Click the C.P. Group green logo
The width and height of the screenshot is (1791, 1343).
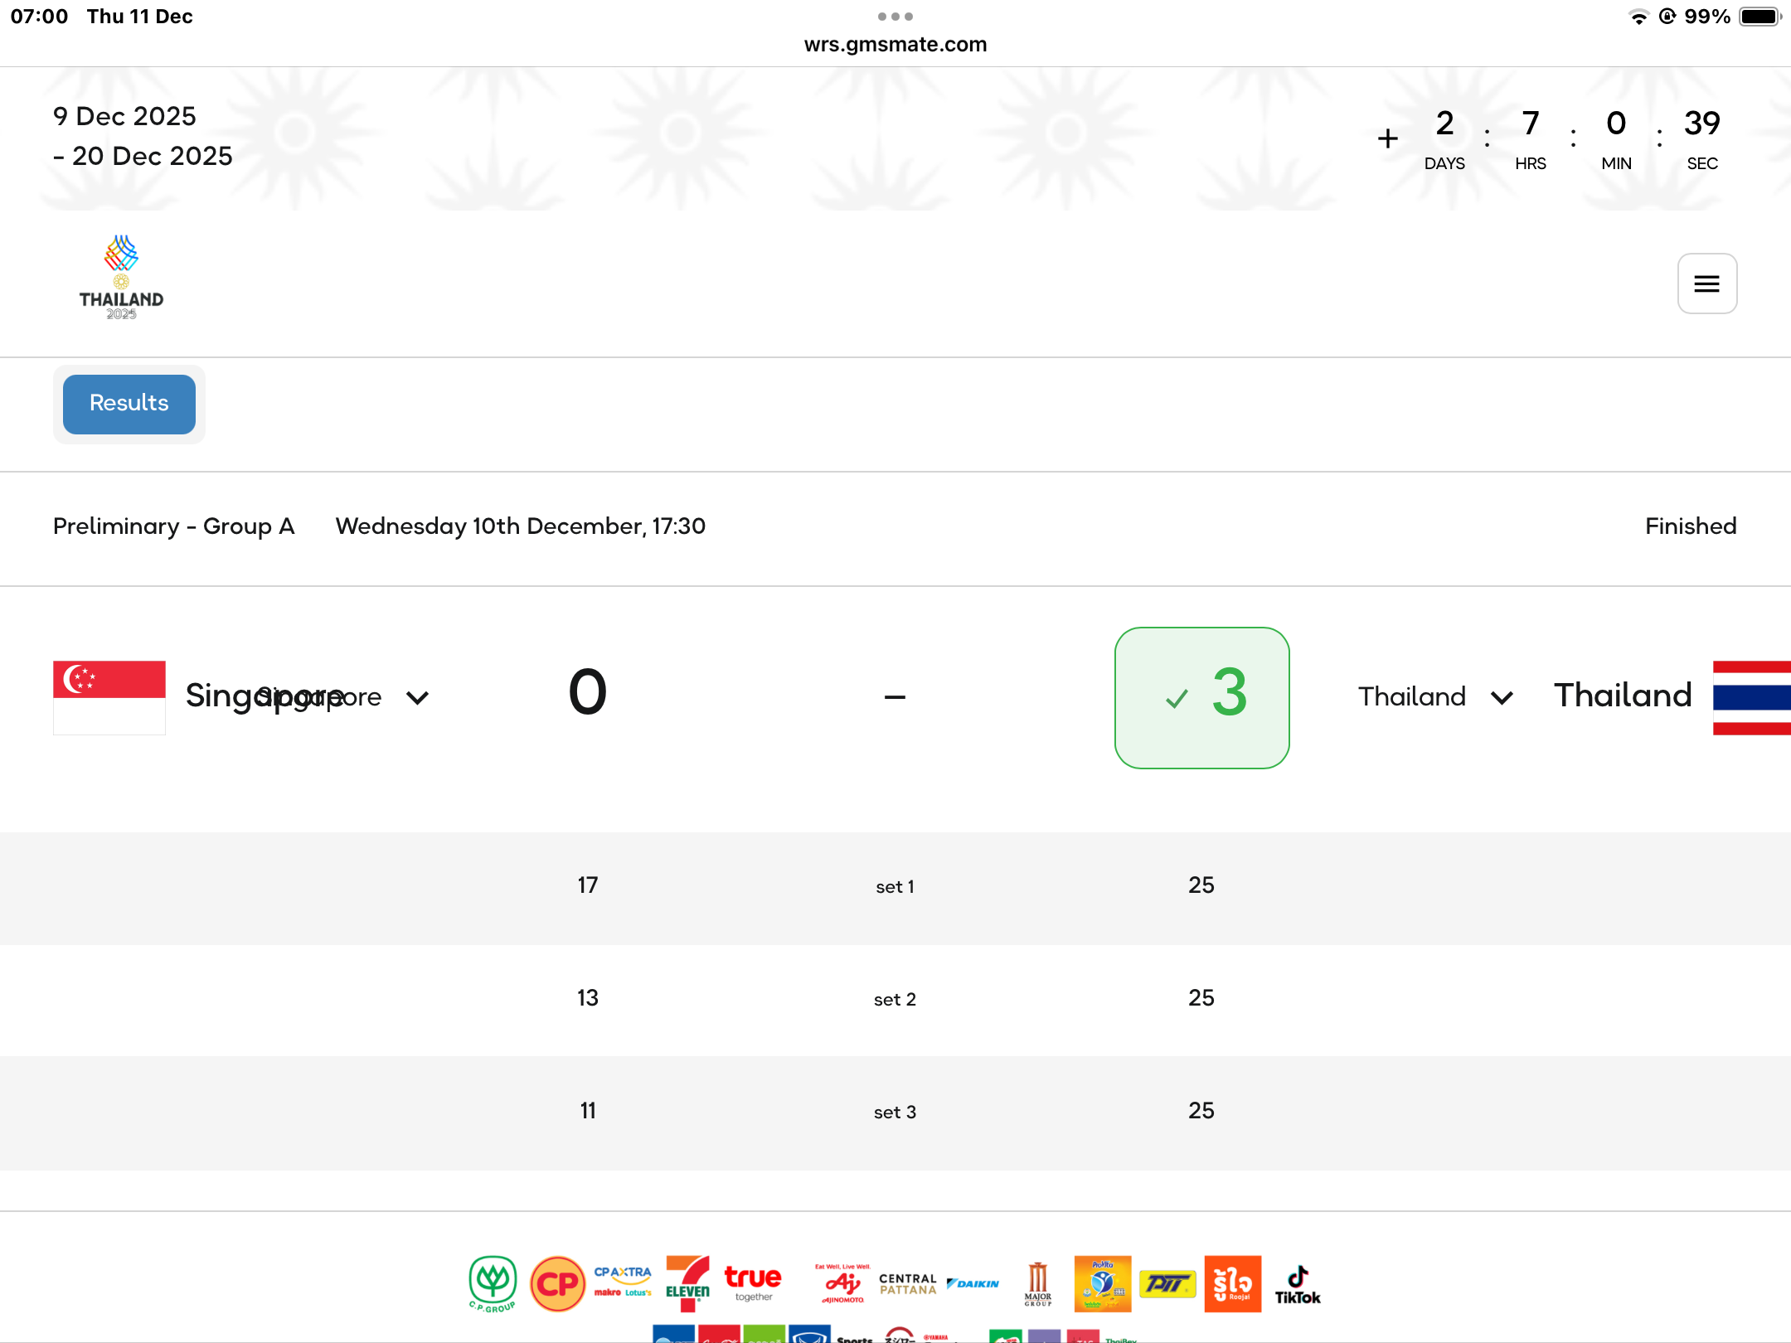[x=493, y=1283]
